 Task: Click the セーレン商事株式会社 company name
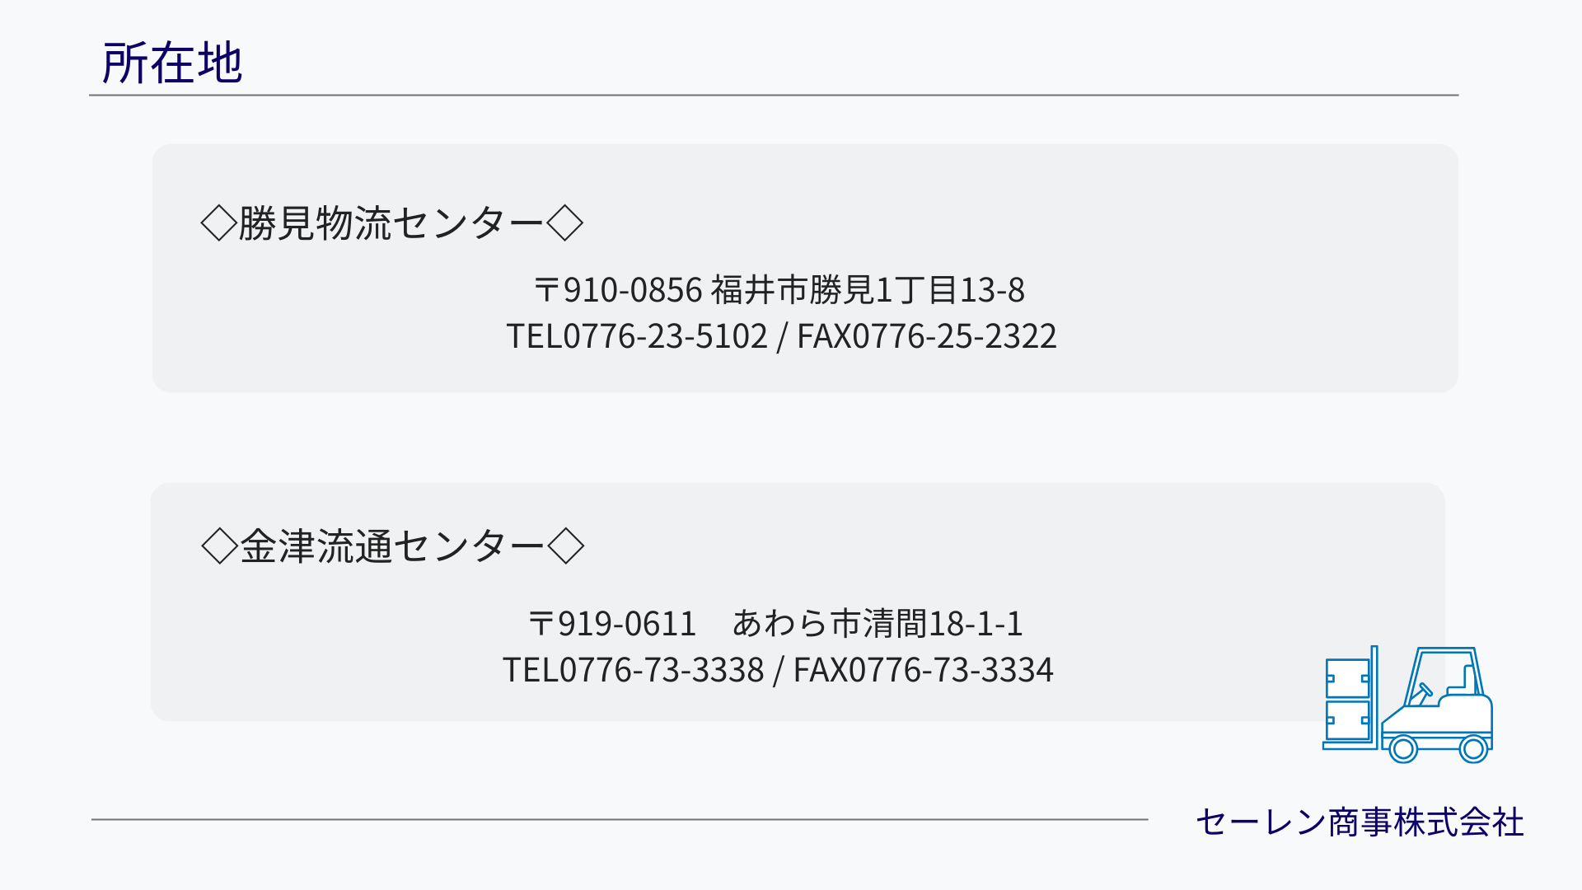[x=1360, y=822]
